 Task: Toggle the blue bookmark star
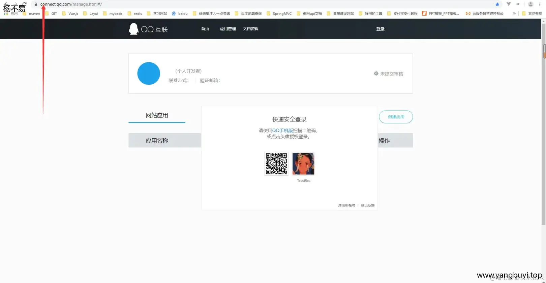click(x=497, y=4)
